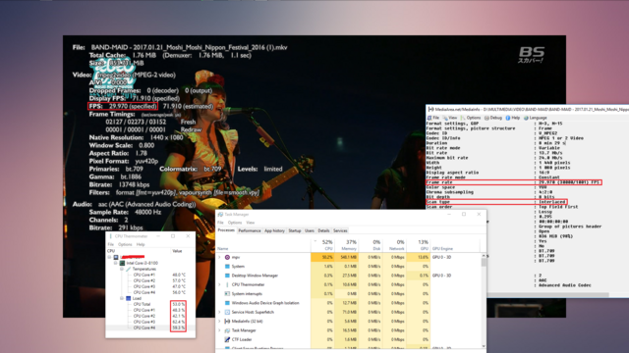Expand the MediaInfo (32 bit) process row
This screenshot has height=353, width=629.
pos(219,321)
